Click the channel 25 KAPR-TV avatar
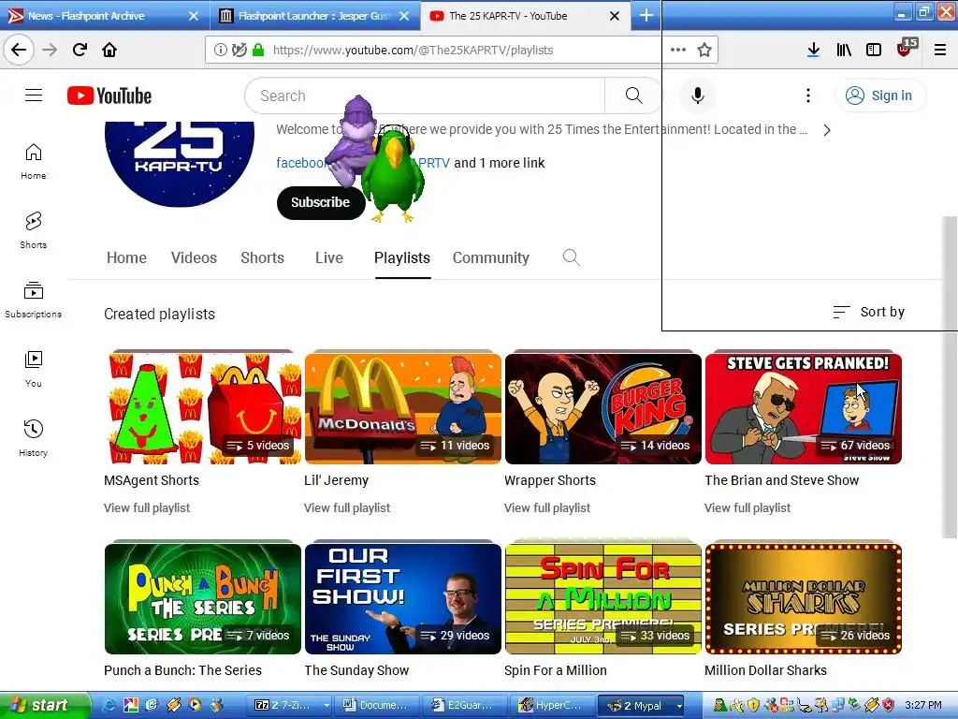 pyautogui.click(x=180, y=163)
